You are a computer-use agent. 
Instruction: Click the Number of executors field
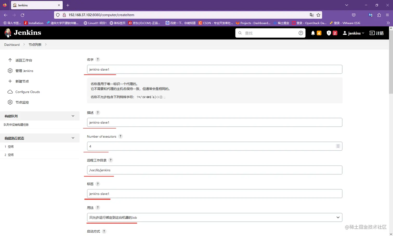215,146
